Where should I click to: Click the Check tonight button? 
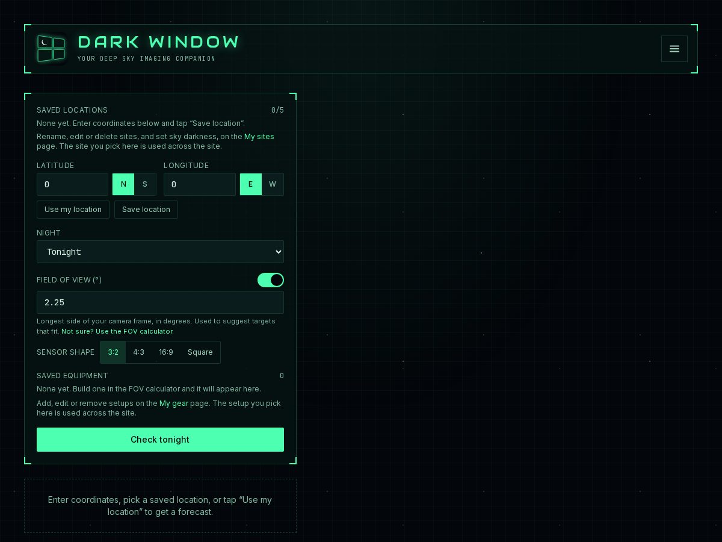[x=160, y=440]
